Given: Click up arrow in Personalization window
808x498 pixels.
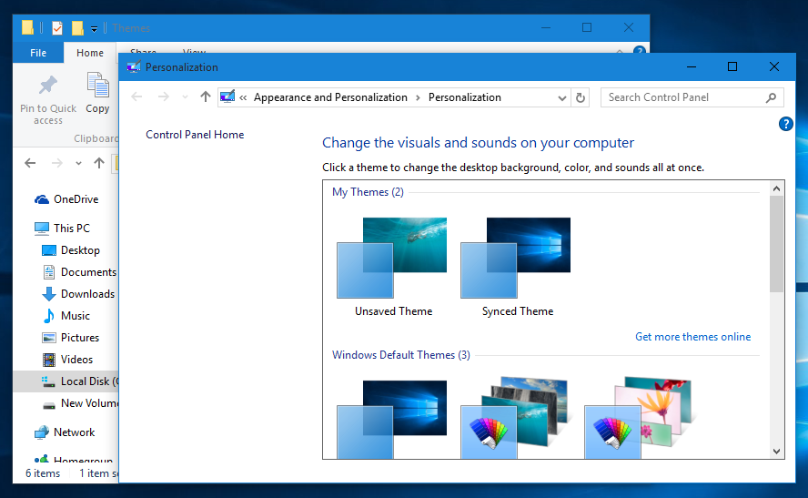Looking at the screenshot, I should [x=205, y=97].
